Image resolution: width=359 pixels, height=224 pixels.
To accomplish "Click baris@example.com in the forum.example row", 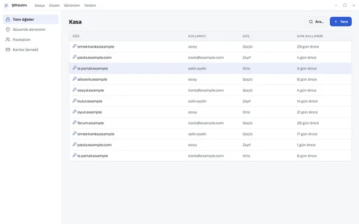I will click(206, 123).
